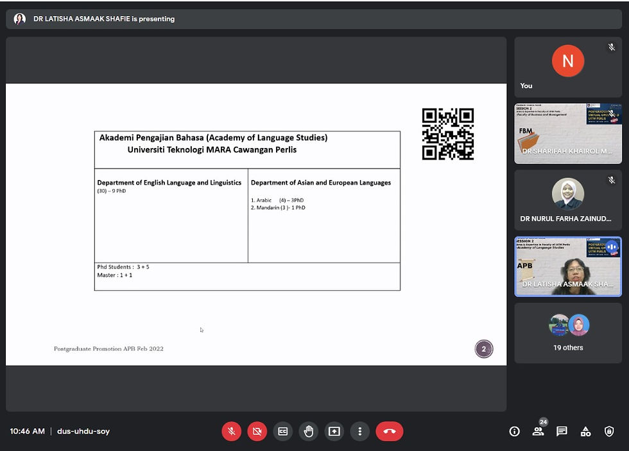The image size is (629, 451).
Task: Click muted mic icon on Dr Nurul Farha tile
Action: click(611, 180)
